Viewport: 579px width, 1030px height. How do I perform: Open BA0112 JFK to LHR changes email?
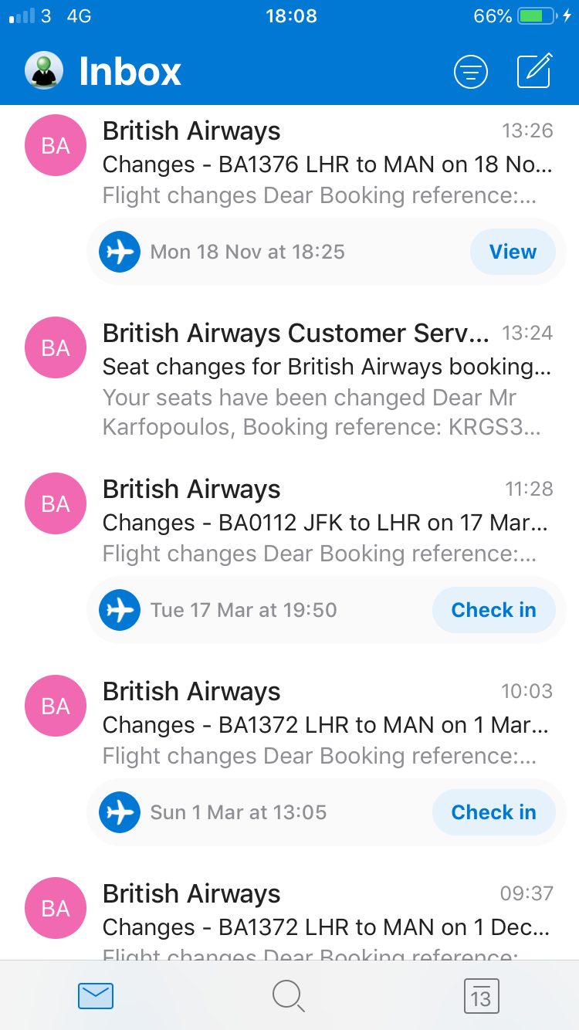[289, 521]
